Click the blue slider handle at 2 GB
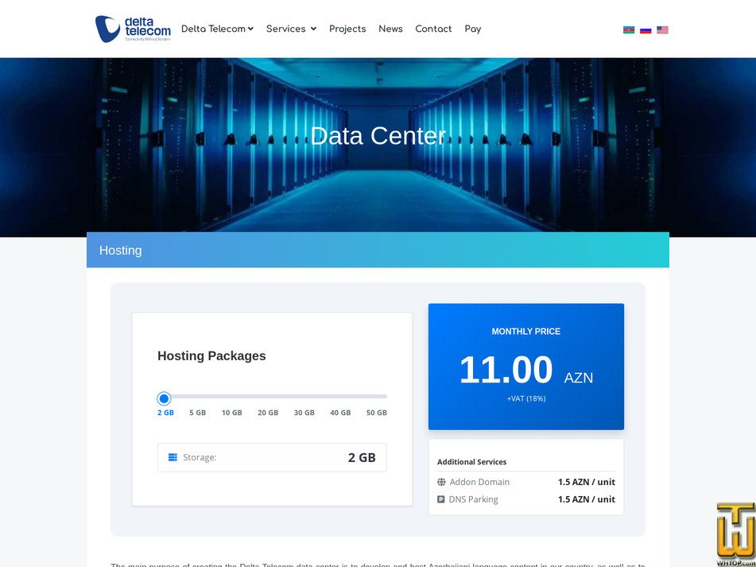 click(164, 398)
